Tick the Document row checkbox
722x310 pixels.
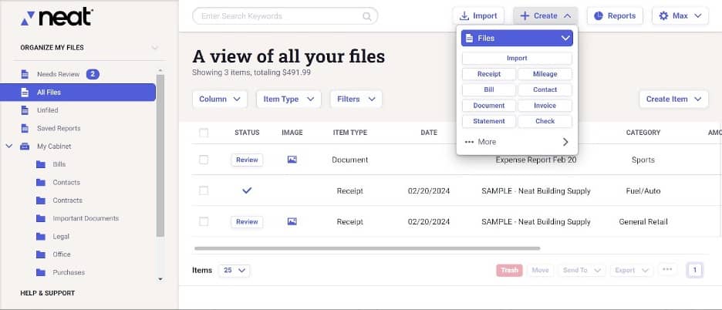204,160
